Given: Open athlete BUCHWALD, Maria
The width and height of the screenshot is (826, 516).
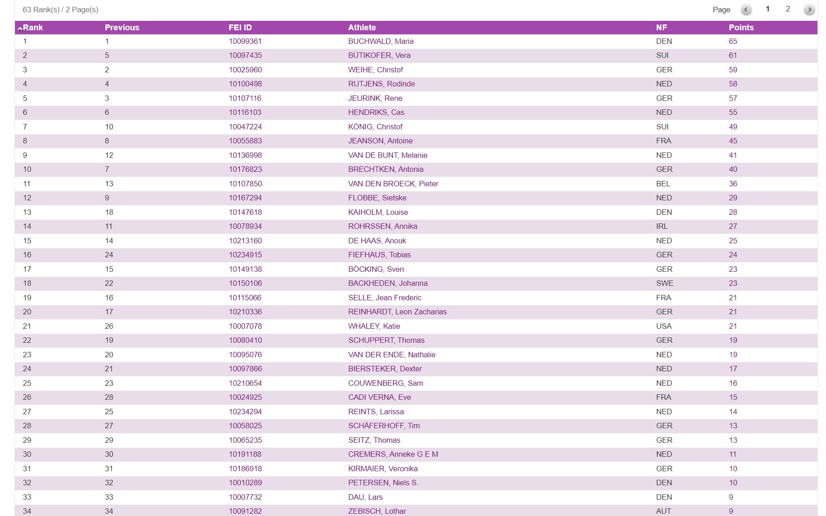Looking at the screenshot, I should coord(381,41).
